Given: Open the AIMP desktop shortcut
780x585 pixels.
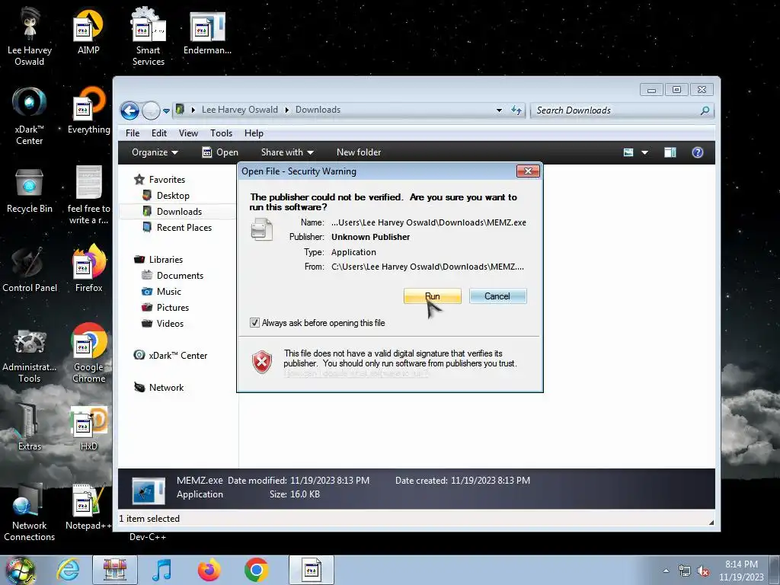Looking at the screenshot, I should click(88, 30).
